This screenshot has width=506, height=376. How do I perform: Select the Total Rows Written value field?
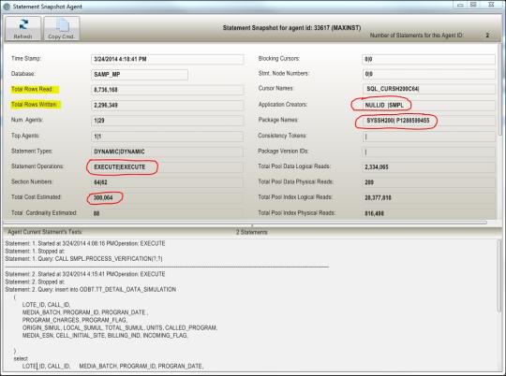click(x=167, y=106)
